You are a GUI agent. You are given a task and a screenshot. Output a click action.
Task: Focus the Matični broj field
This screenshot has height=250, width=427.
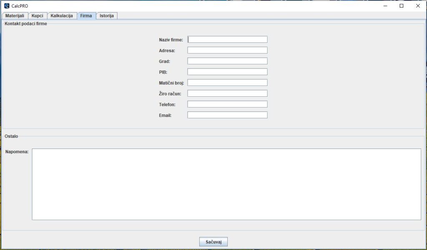[227, 83]
